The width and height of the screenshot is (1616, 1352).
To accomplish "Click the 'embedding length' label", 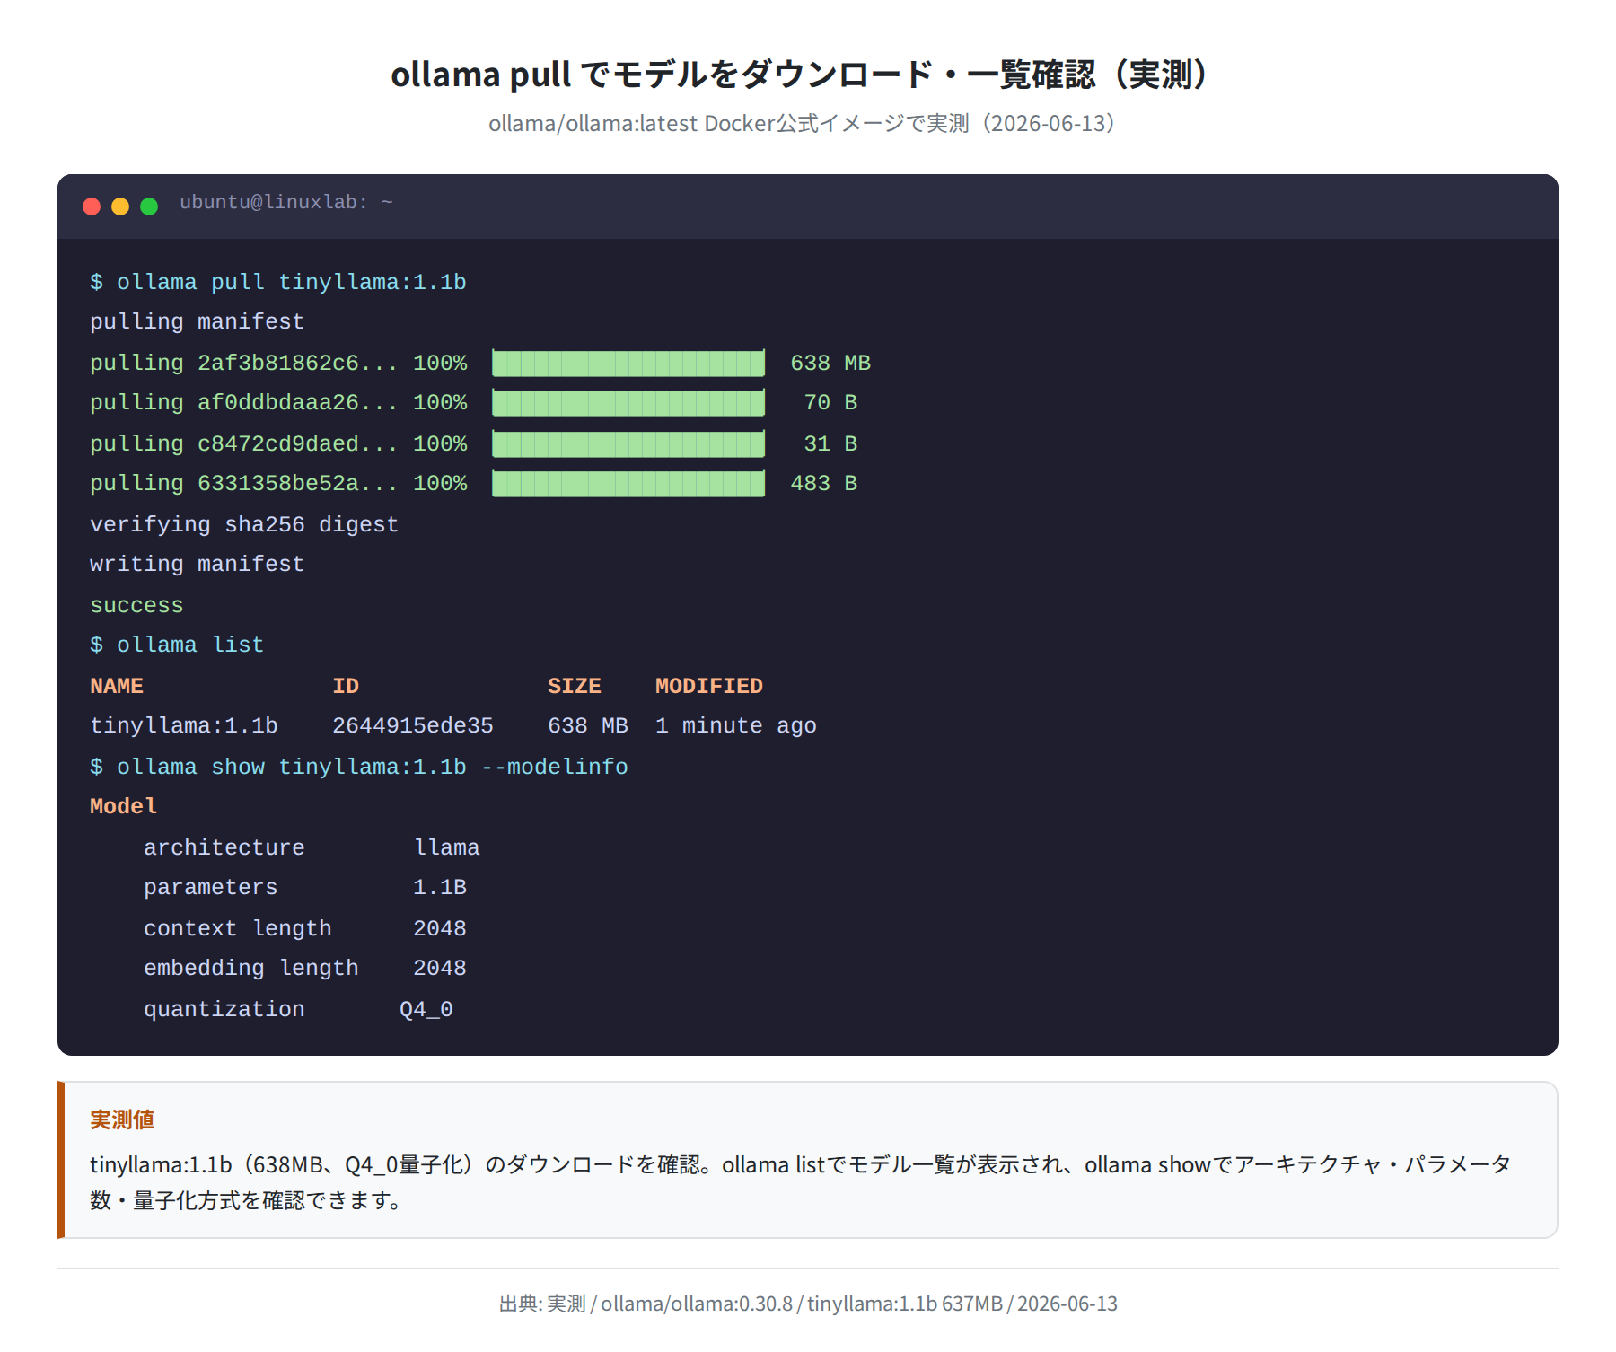I will tap(251, 968).
